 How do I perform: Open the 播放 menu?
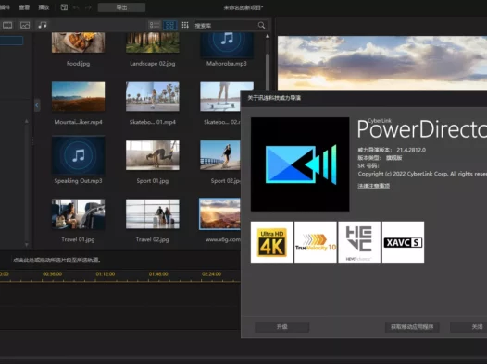click(44, 7)
